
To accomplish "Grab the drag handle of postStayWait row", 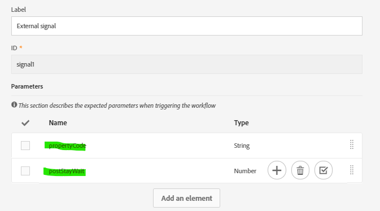I will [352, 170].
